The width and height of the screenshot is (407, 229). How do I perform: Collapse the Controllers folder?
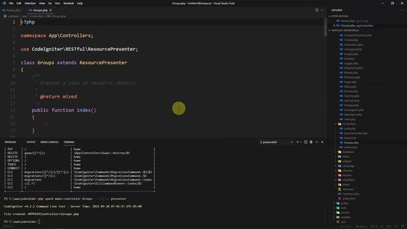[x=349, y=124]
